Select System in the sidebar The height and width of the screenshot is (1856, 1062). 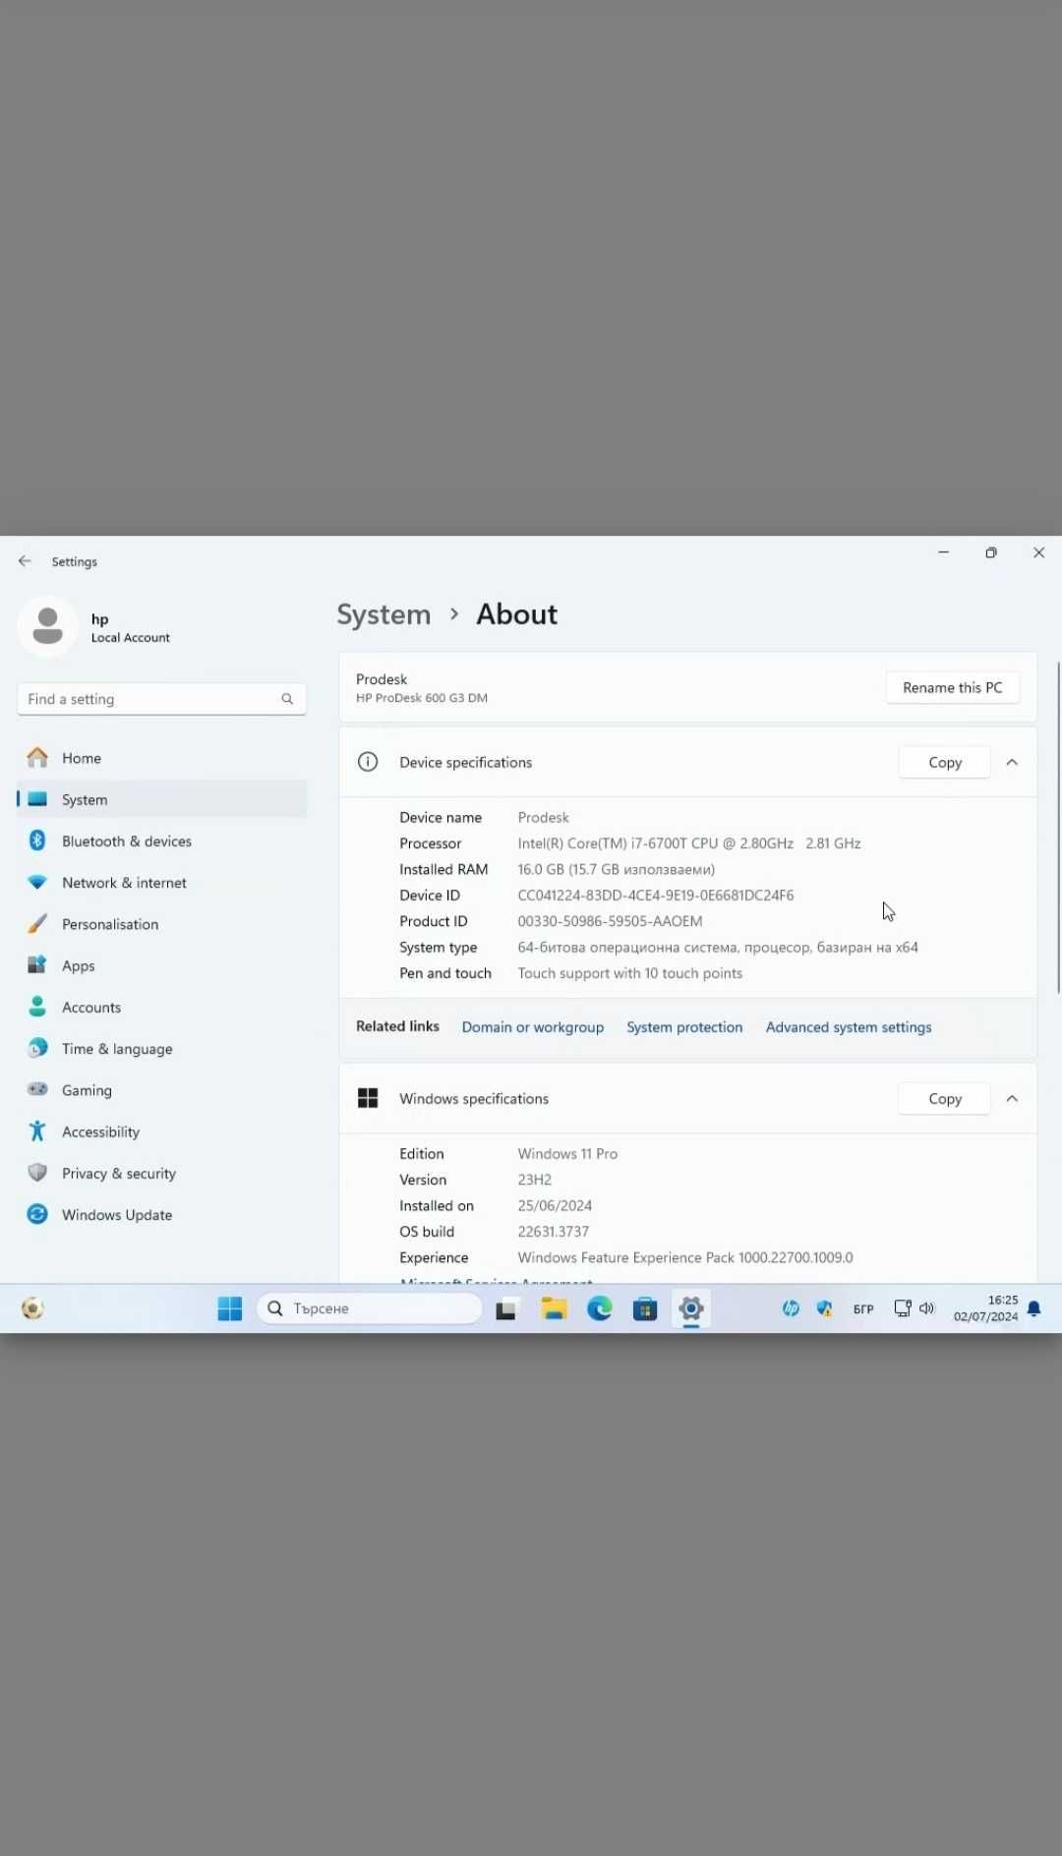pos(162,799)
